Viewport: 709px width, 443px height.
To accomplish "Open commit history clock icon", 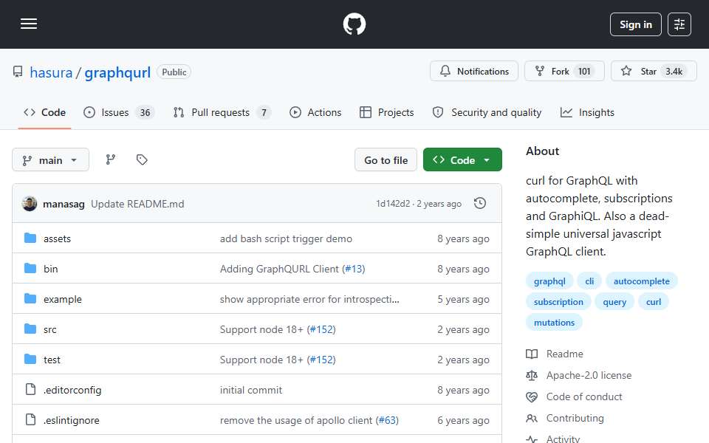I will (x=480, y=204).
